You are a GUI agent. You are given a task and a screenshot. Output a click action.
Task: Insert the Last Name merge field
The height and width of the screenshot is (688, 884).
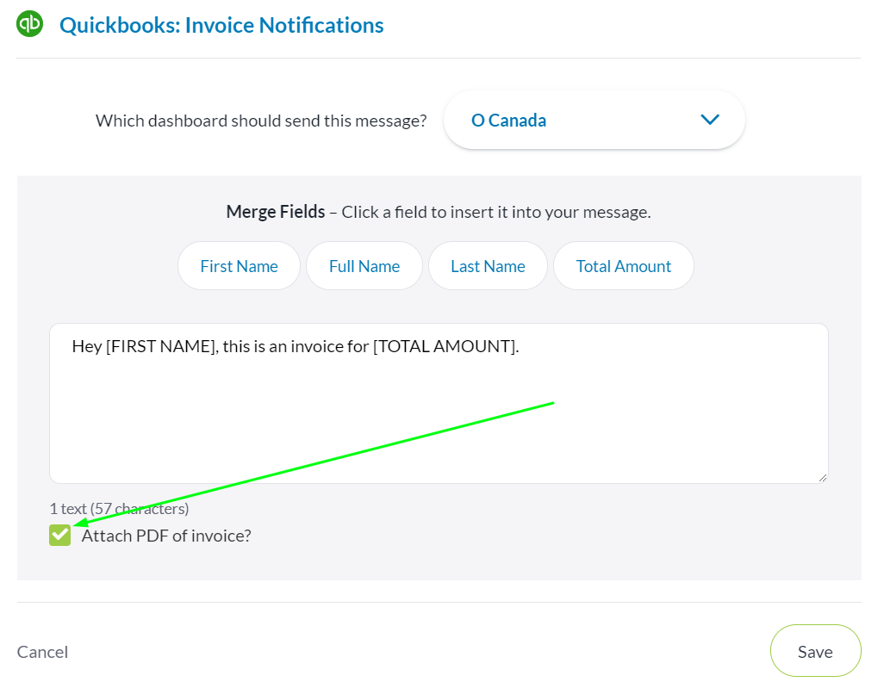(x=488, y=266)
